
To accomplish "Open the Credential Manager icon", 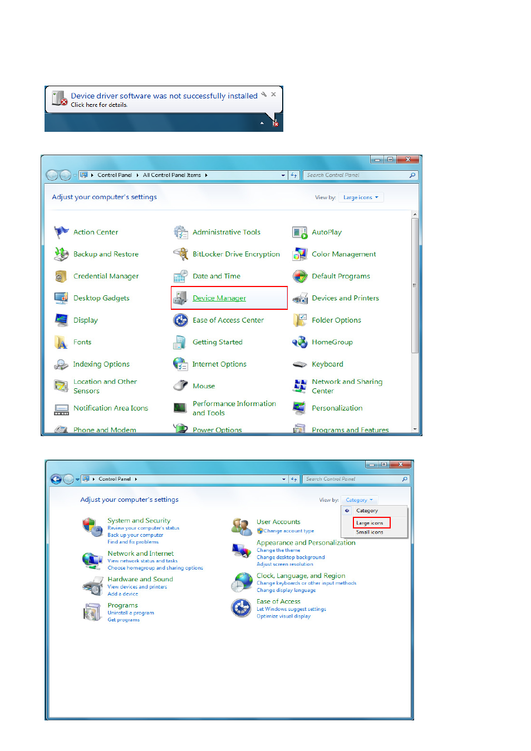I will [x=61, y=276].
